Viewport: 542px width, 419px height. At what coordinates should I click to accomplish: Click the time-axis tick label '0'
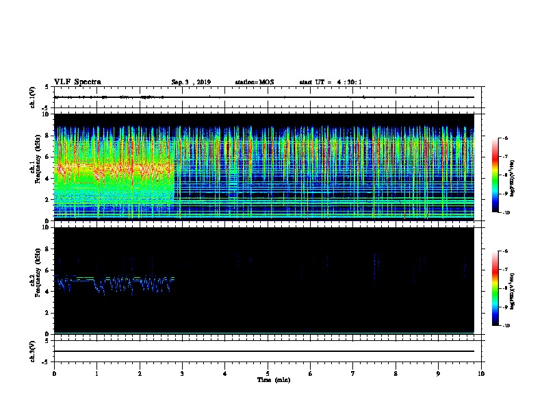(54, 374)
